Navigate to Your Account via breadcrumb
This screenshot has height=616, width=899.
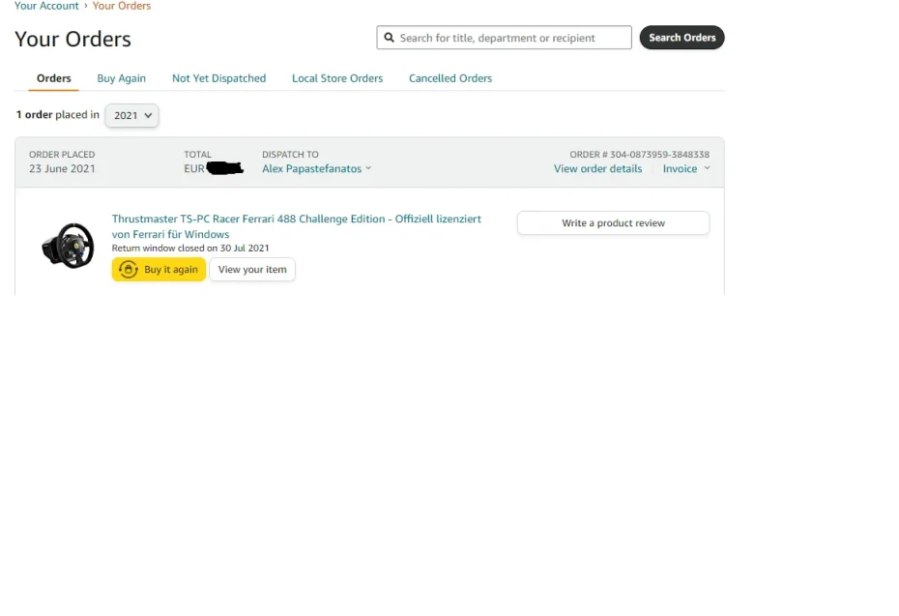point(45,6)
